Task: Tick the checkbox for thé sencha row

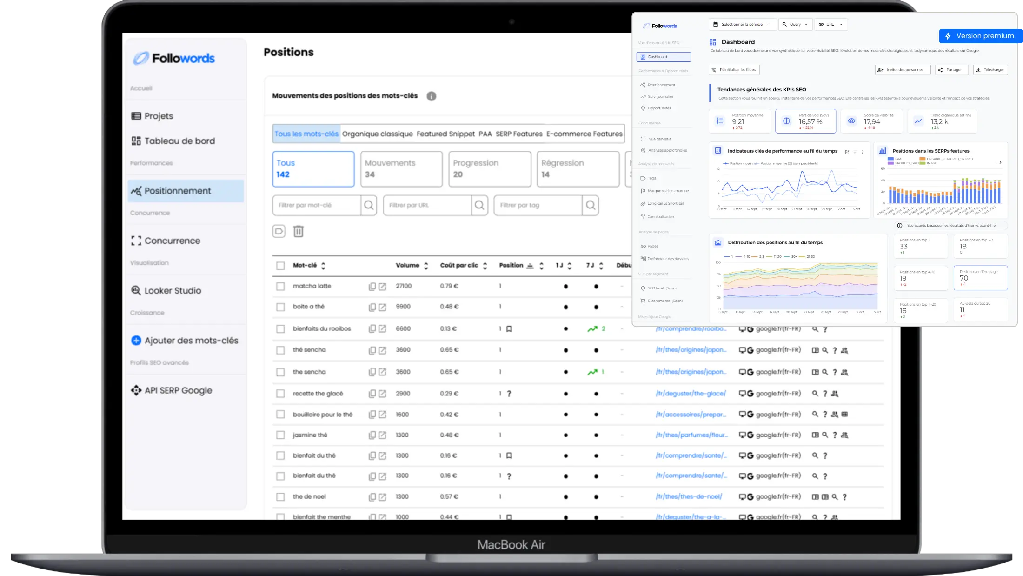Action: (280, 350)
